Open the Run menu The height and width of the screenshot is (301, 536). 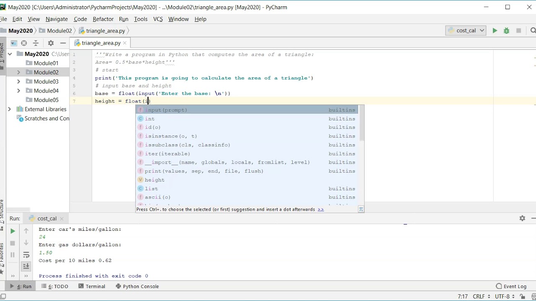click(124, 19)
